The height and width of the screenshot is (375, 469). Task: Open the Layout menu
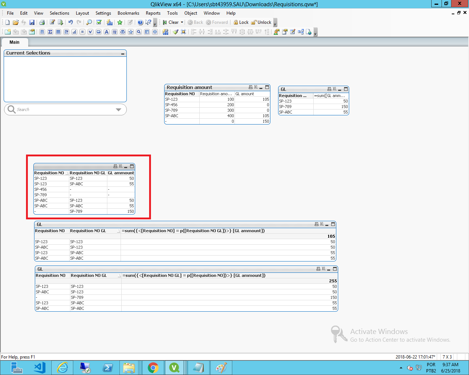[82, 13]
